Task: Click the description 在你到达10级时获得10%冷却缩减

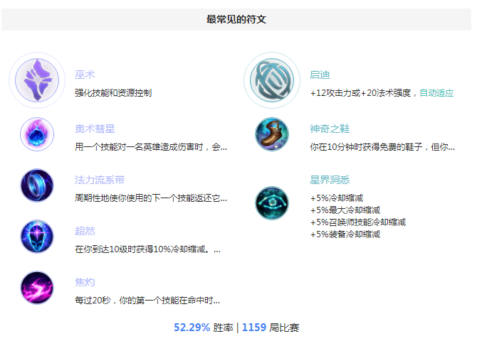Action: coord(142,249)
